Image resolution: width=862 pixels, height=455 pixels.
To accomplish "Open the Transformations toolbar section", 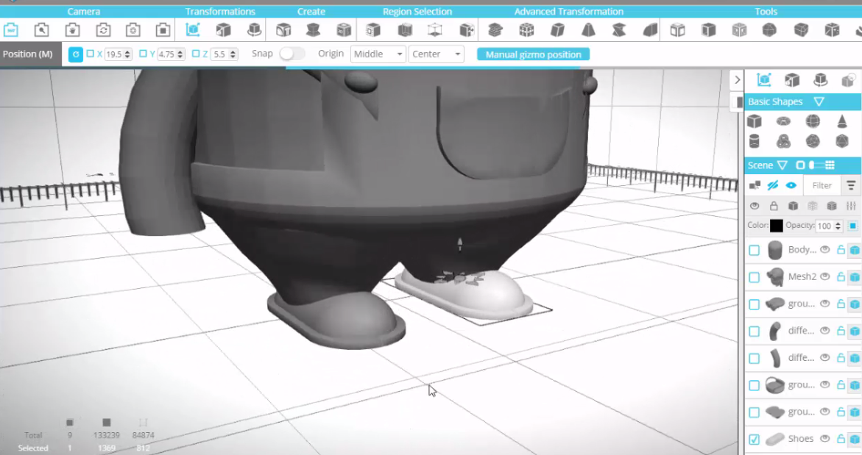I will point(220,12).
